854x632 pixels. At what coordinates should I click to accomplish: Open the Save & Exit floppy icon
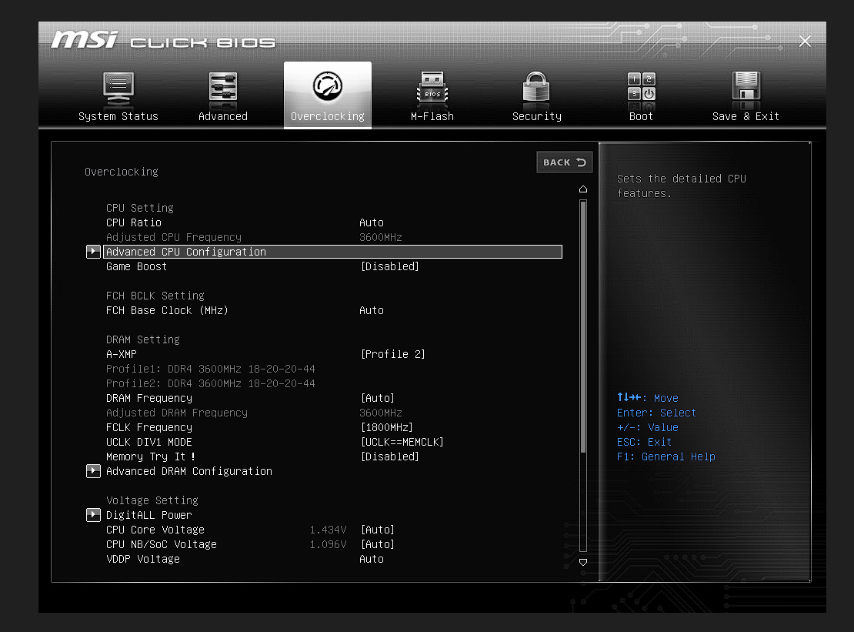[x=746, y=87]
